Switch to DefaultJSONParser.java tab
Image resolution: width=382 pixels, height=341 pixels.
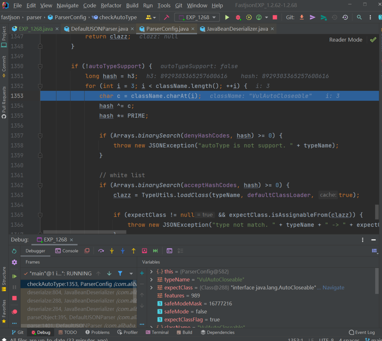click(x=99, y=29)
